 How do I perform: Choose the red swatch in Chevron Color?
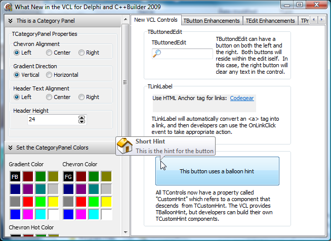81,202
